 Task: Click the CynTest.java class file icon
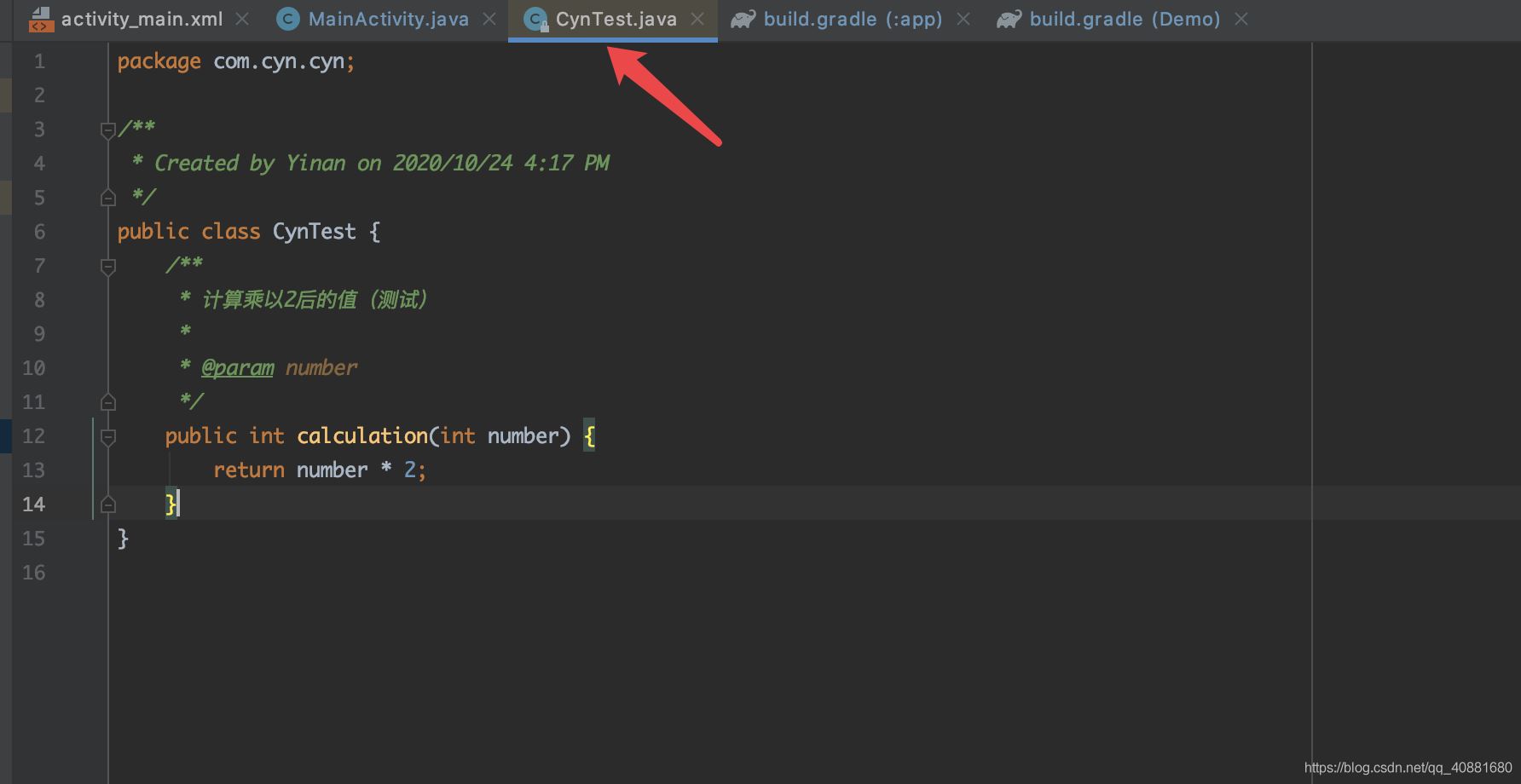click(535, 20)
